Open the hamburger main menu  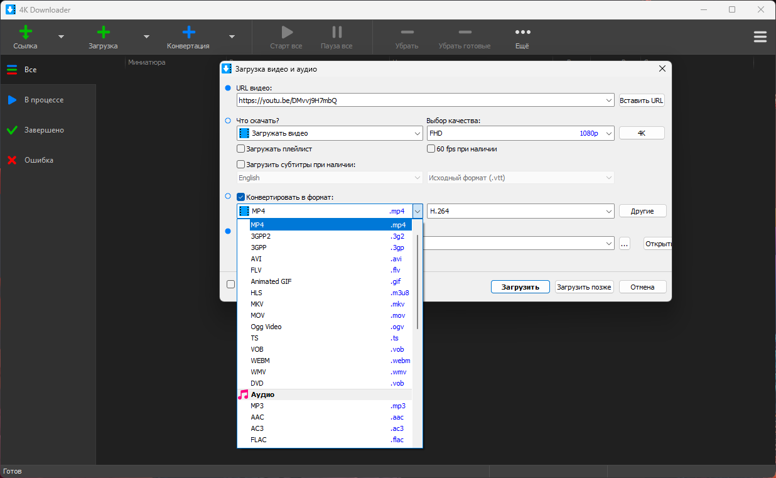760,37
